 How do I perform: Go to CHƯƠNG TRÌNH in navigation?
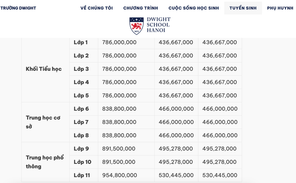coord(140,8)
